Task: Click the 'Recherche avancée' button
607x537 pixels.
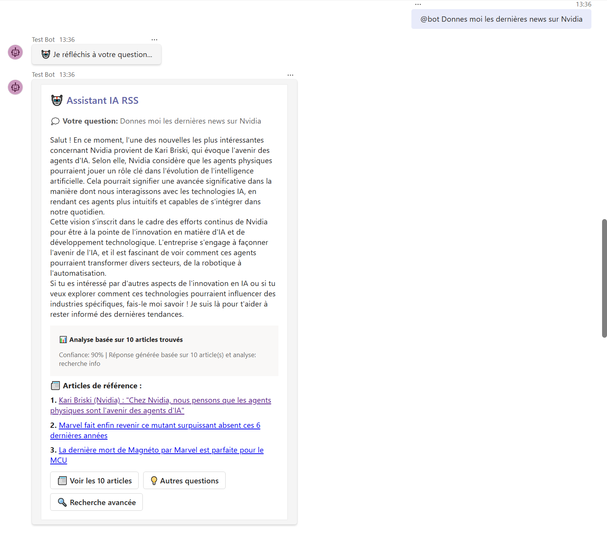Action: click(96, 502)
